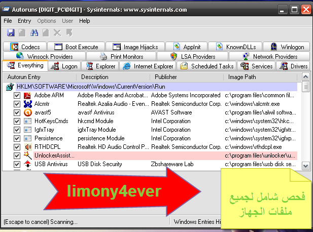This screenshot has width=313, height=232.
Task: Select the HKLM\SOFTWARE\Microsoft\Windows\CurrentVersion\Run row
Action: (x=157, y=87)
